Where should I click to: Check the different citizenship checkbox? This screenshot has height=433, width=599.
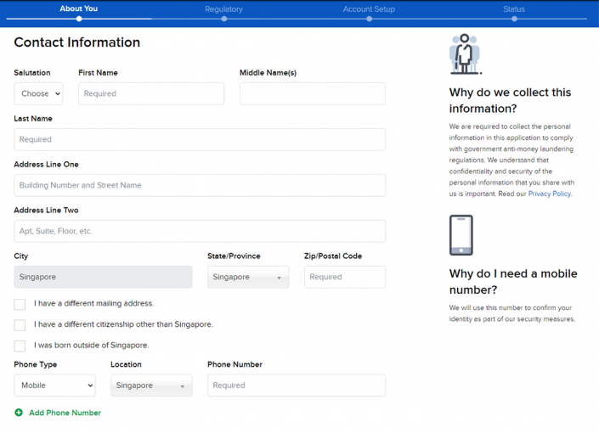tap(20, 325)
